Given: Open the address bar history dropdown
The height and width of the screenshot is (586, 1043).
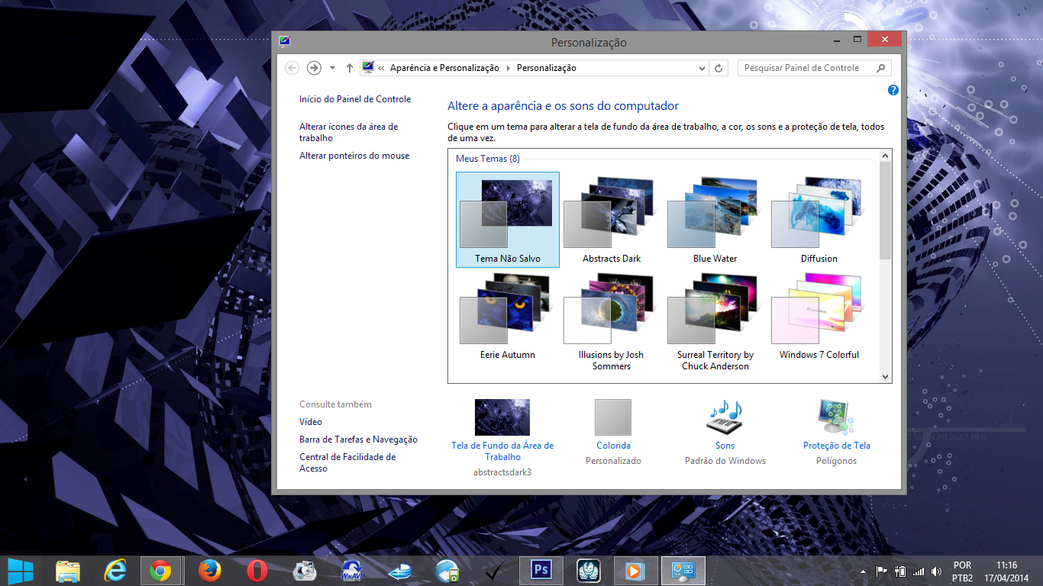Looking at the screenshot, I should coord(702,68).
